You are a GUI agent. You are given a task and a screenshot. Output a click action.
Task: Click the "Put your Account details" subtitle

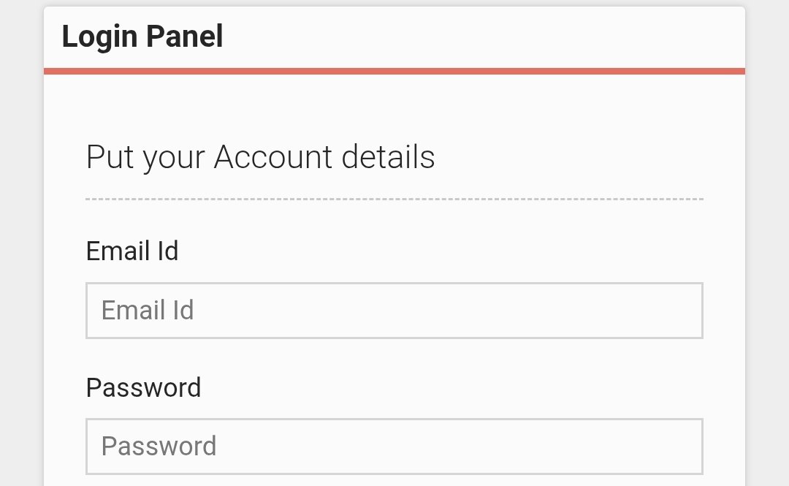coord(260,157)
